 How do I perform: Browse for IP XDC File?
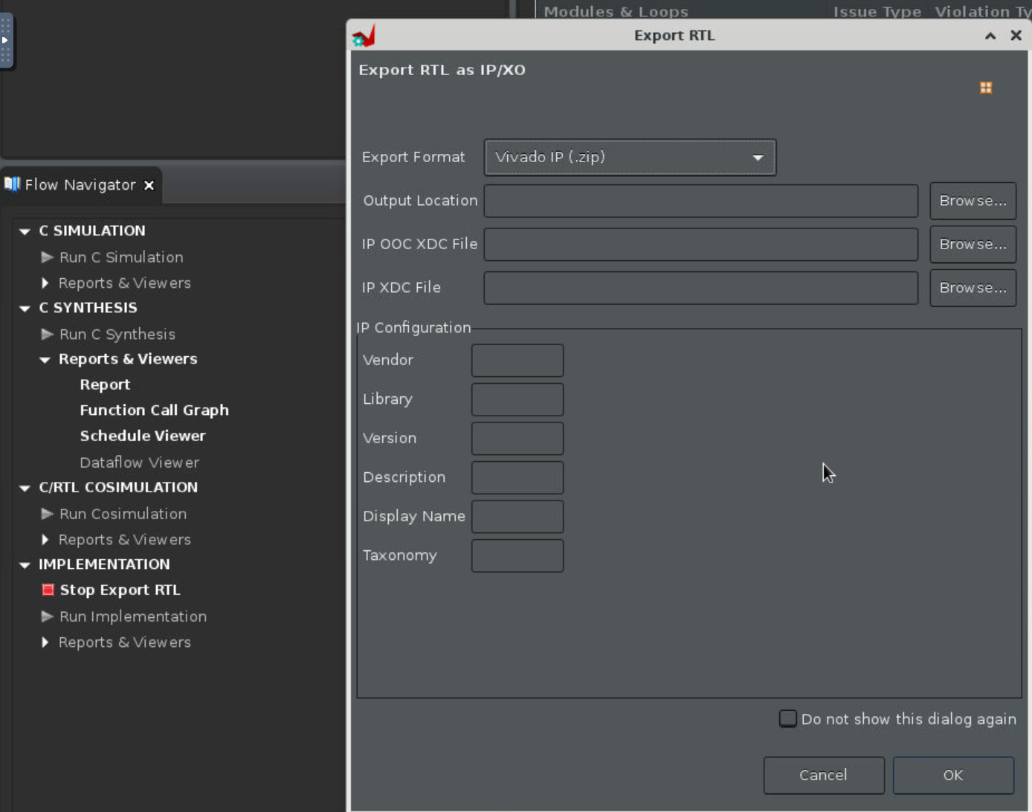click(973, 288)
